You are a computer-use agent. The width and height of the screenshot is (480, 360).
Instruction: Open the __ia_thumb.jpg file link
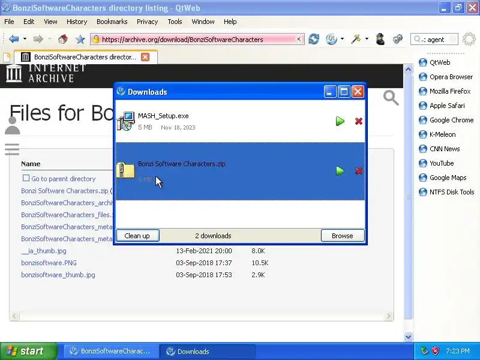point(44,251)
